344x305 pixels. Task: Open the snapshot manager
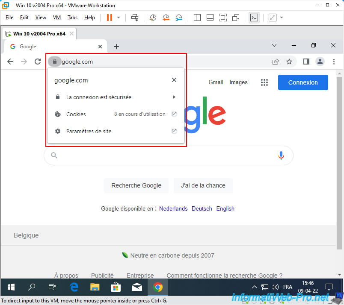(179, 18)
